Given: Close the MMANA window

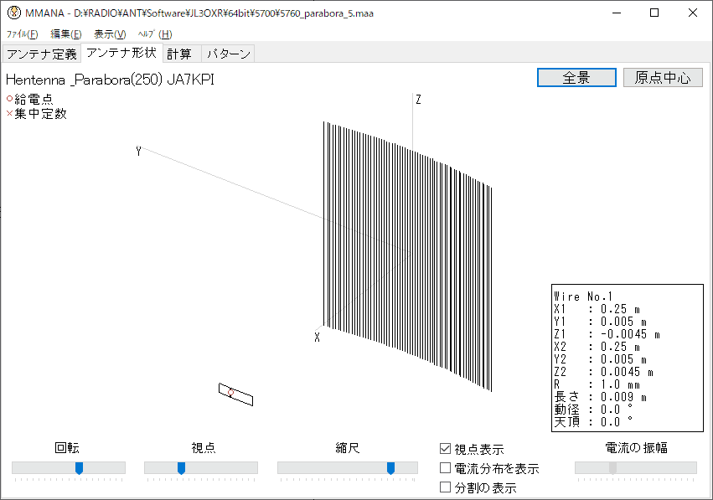Looking at the screenshot, I should point(692,13).
